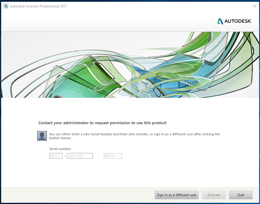Click the 'Serial number:' label
This screenshot has width=260, height=204.
tap(60, 149)
